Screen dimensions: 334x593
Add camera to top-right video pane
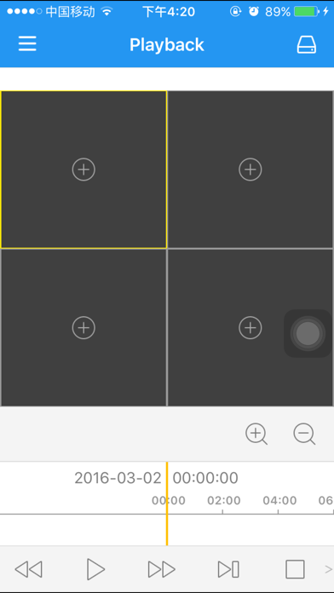[250, 169]
